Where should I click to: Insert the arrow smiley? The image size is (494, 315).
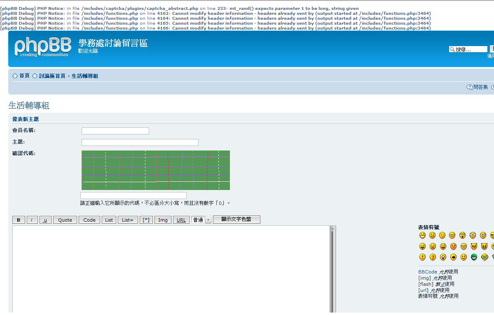coord(453,257)
